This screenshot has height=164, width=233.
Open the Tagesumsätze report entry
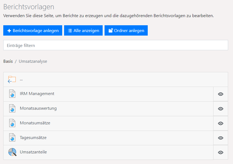click(x=33, y=138)
